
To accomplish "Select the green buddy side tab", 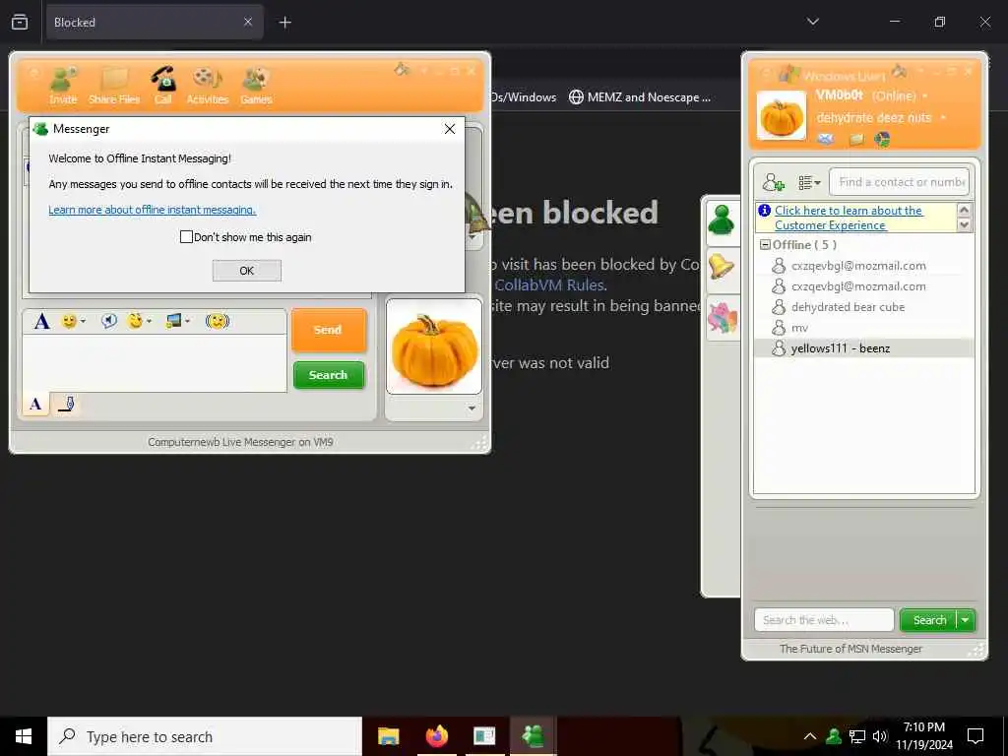I will (x=722, y=220).
